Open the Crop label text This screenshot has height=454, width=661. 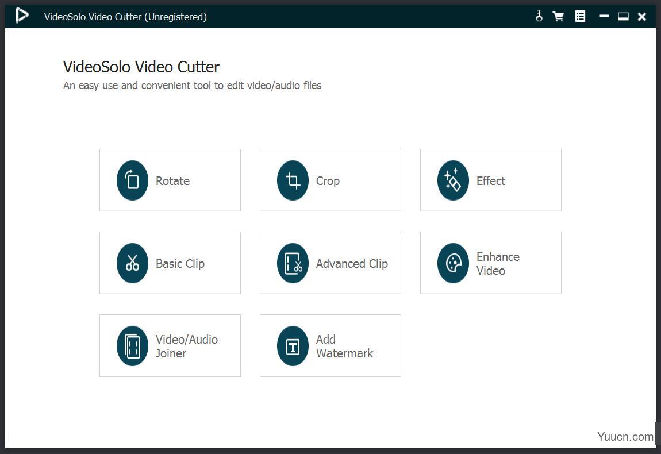(328, 181)
